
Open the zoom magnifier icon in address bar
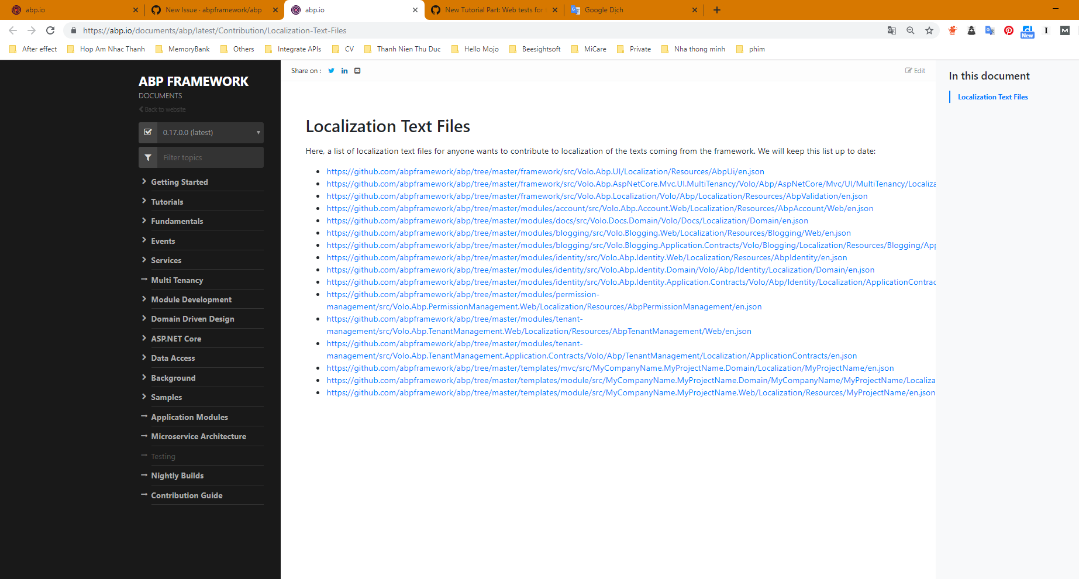[x=911, y=30]
